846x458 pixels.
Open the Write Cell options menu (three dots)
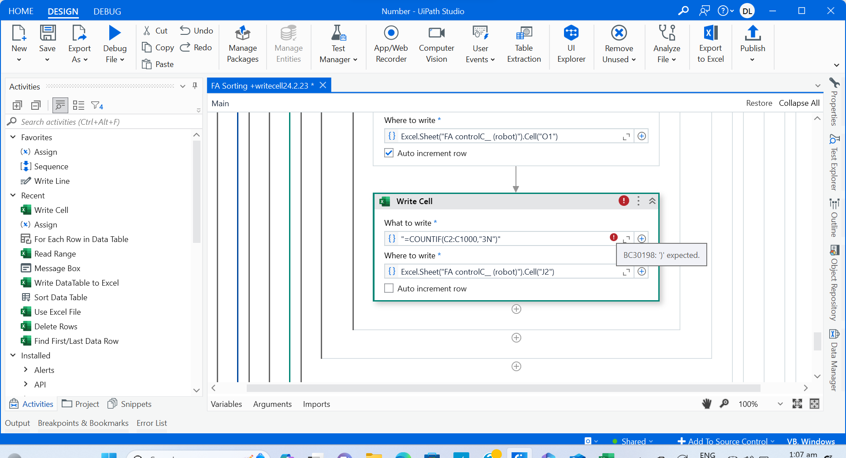[x=638, y=201]
